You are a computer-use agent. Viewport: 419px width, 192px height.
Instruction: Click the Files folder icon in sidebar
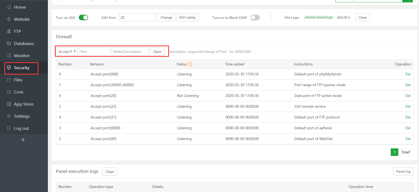(9, 80)
